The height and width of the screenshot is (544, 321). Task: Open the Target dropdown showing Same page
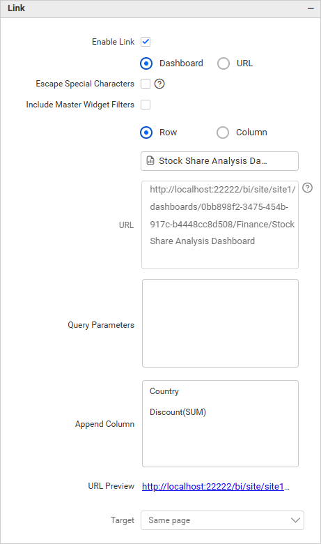coord(222,520)
